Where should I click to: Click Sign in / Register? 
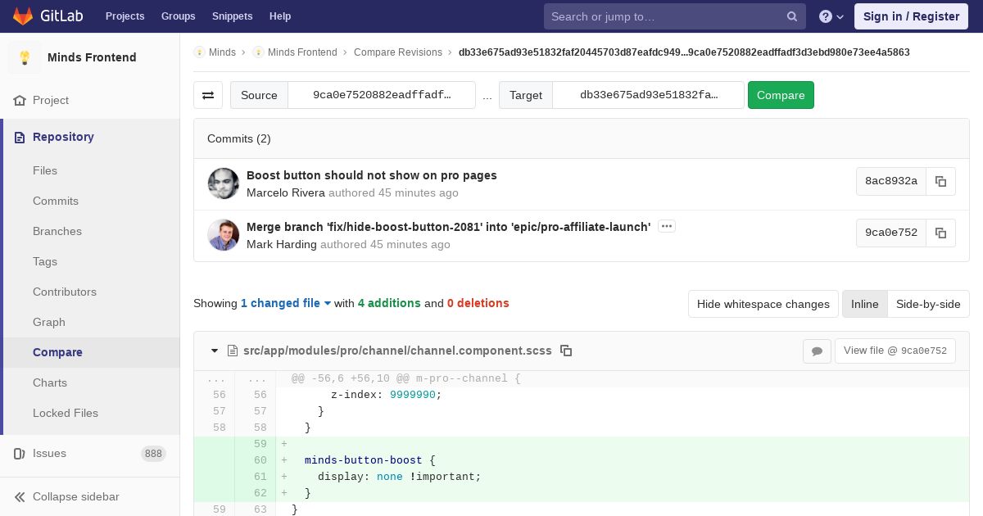[x=911, y=16]
